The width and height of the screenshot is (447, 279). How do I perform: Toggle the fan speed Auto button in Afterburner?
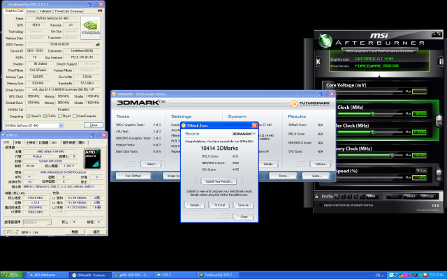[421, 171]
